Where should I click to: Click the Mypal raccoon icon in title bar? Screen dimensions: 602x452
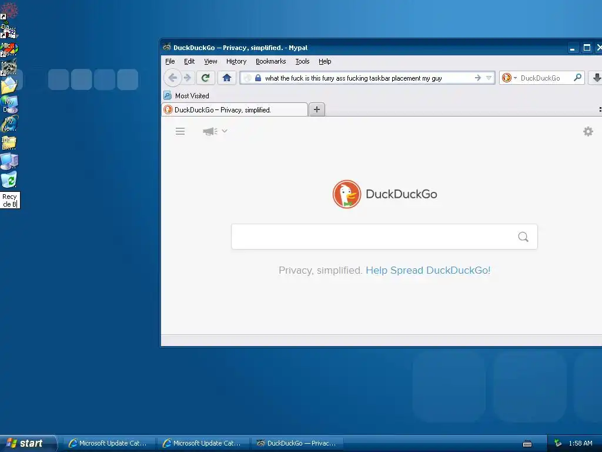click(166, 47)
